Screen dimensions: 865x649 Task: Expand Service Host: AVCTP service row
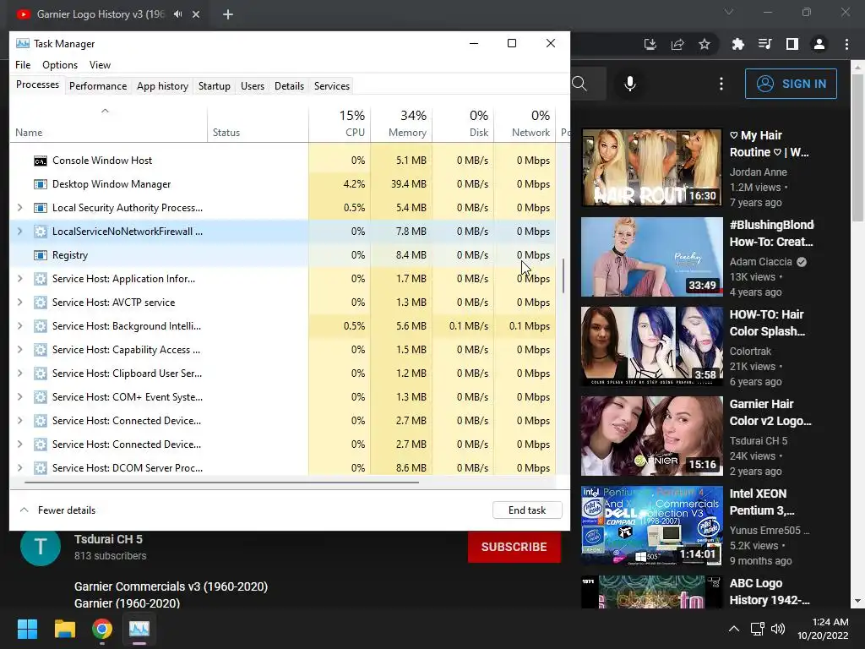click(20, 303)
